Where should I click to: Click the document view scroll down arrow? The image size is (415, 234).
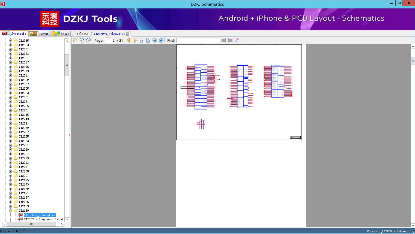pyautogui.click(x=413, y=225)
